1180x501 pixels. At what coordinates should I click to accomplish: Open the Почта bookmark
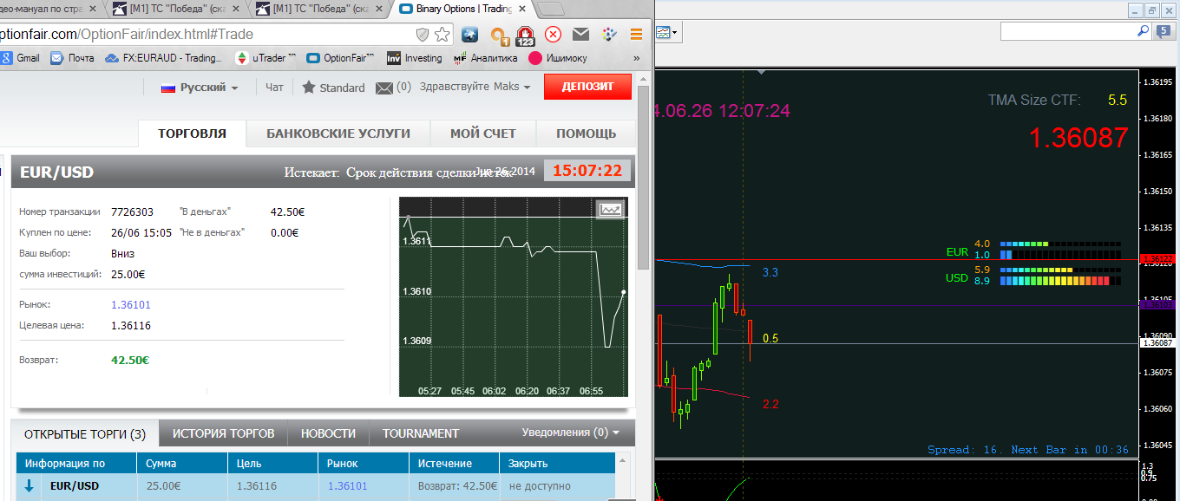point(73,58)
